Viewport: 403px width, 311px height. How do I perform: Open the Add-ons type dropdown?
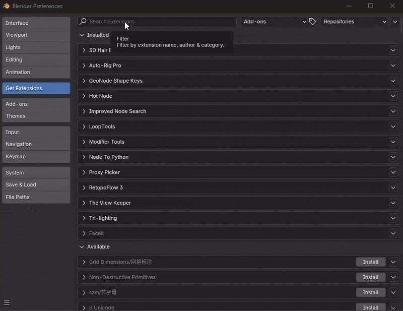[275, 21]
